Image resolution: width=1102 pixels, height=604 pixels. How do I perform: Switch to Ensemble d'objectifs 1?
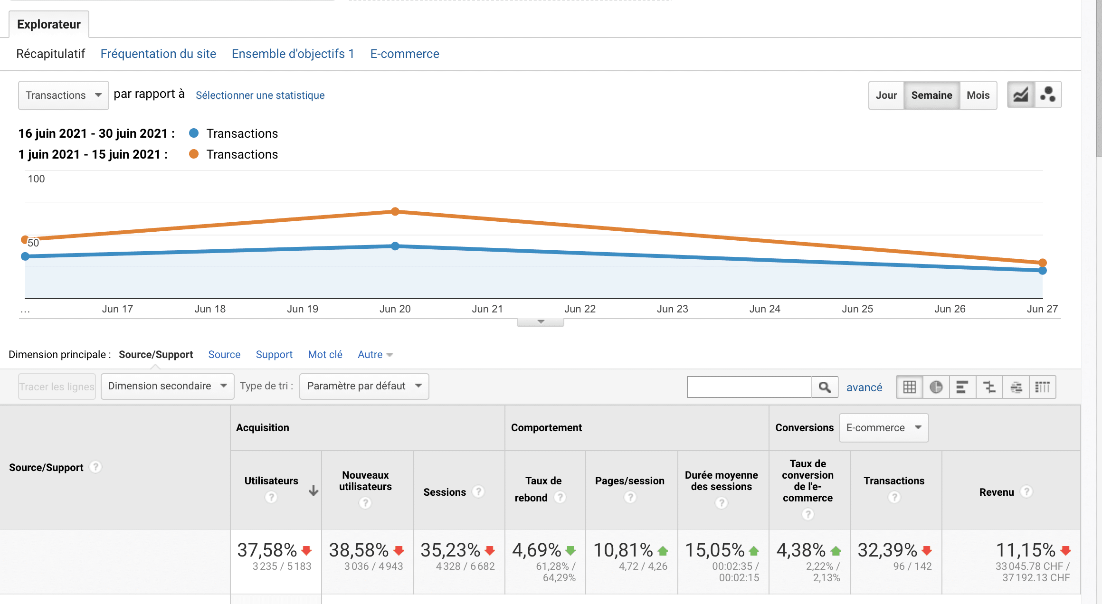pos(293,54)
